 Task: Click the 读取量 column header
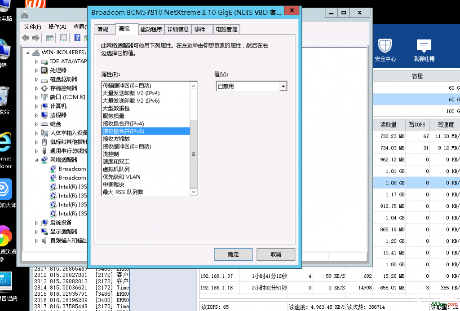[x=389, y=125]
